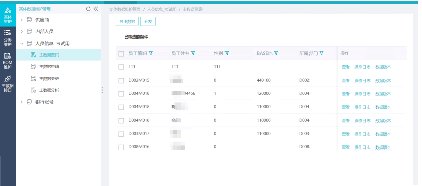This screenshot has height=186, width=422.
Task: Check the row with 员工编码 111
Action: [x=121, y=67]
